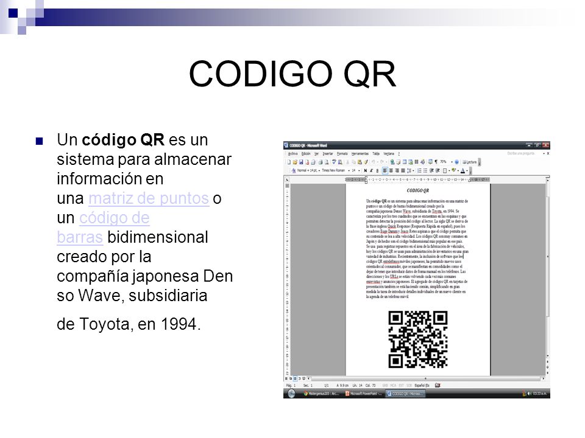The height and width of the screenshot is (438, 585).
Task: Click the New blank document icon in Word
Action: point(289,162)
